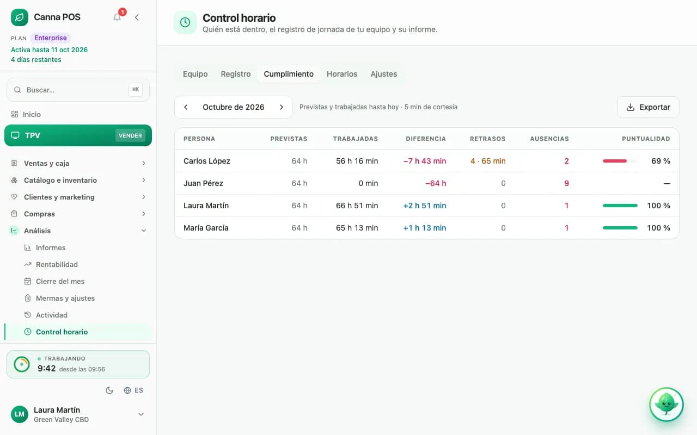Click the Trabajando timer ring icon
The image size is (697, 435).
(22, 364)
